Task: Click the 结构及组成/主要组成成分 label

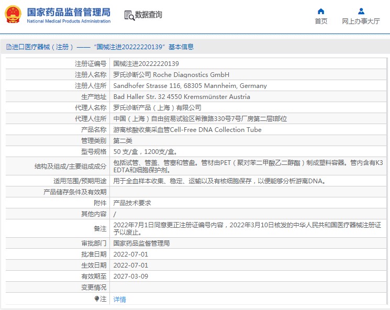Action: click(70, 166)
